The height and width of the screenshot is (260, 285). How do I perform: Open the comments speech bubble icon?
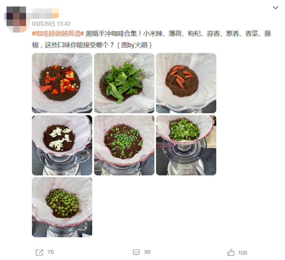click(x=136, y=253)
